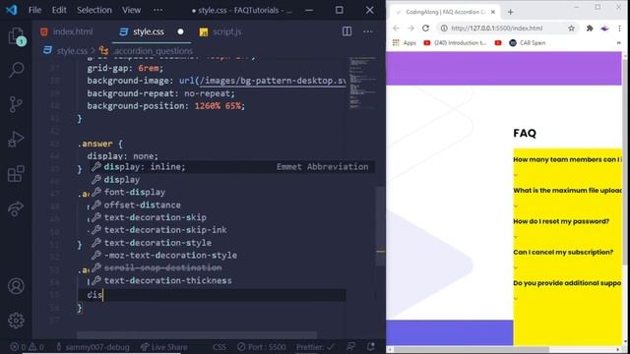Choose the '-moz-text-decoration-style' suggestion

pyautogui.click(x=231, y=256)
